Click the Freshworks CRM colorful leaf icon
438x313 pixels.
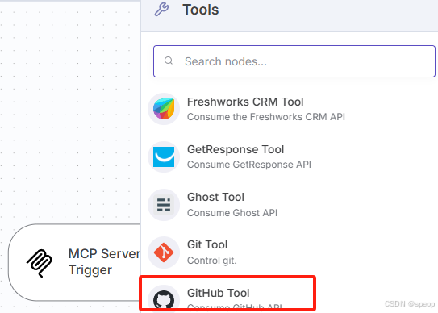[x=164, y=109]
